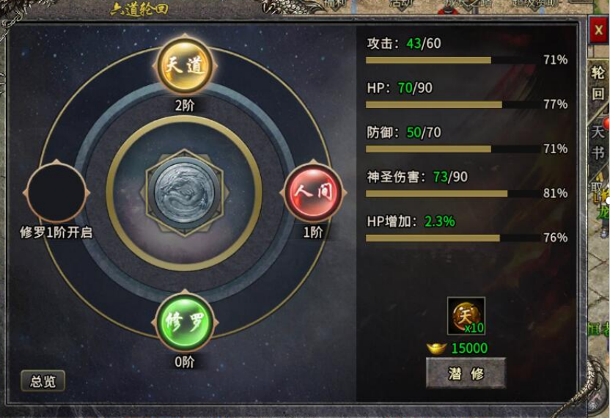Switch to the 轮回 side tab

[598, 84]
